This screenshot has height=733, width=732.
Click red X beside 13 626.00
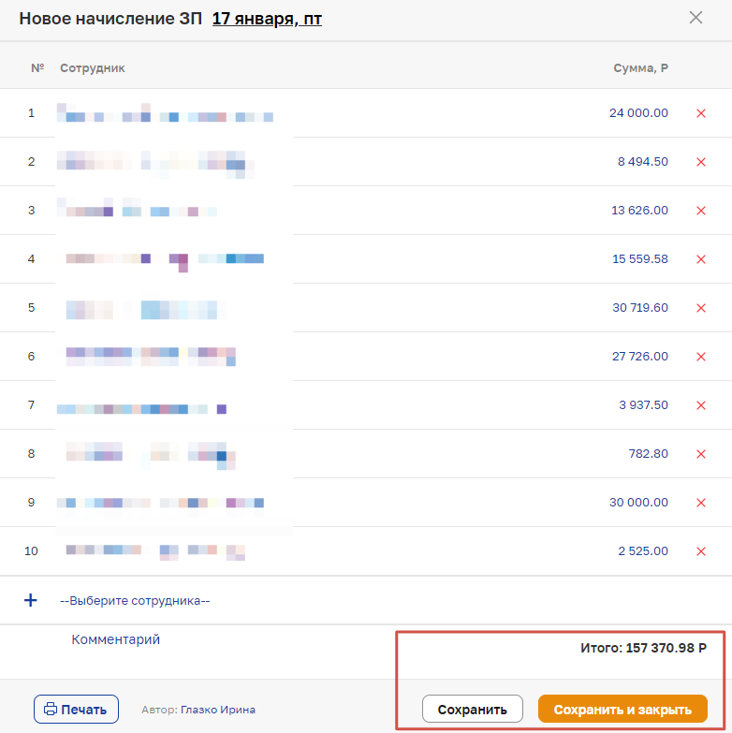(700, 211)
